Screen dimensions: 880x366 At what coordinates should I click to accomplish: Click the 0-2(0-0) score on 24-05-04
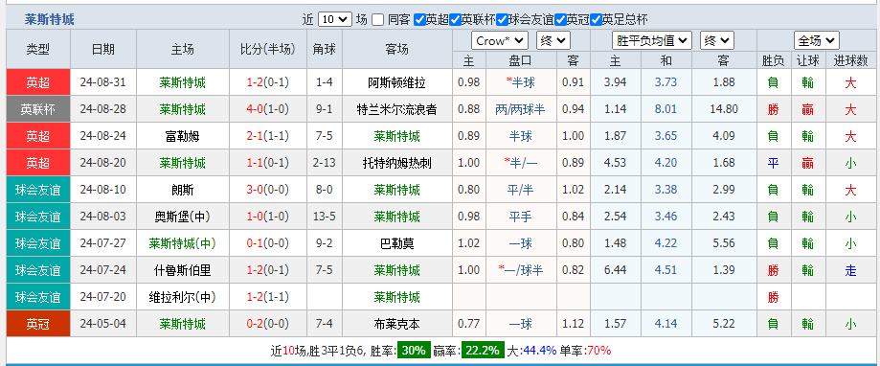click(x=268, y=325)
